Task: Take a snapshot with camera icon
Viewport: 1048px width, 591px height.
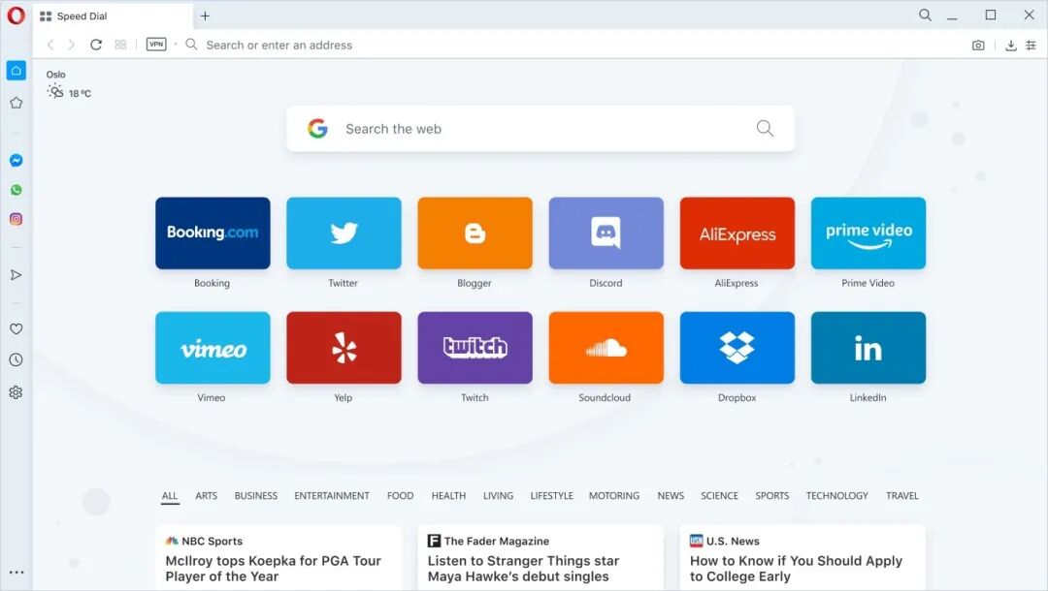Action: coord(978,46)
